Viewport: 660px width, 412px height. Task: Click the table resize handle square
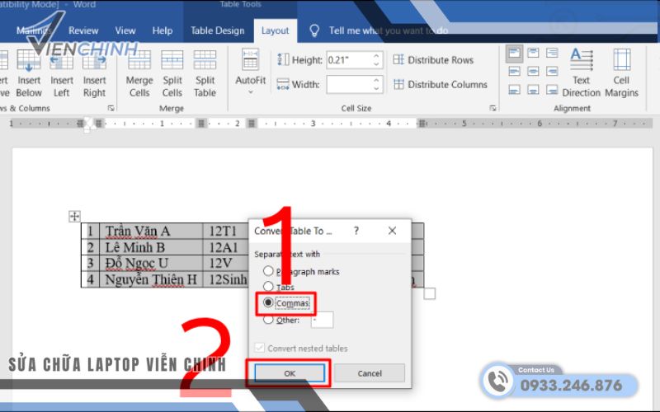pos(429,293)
